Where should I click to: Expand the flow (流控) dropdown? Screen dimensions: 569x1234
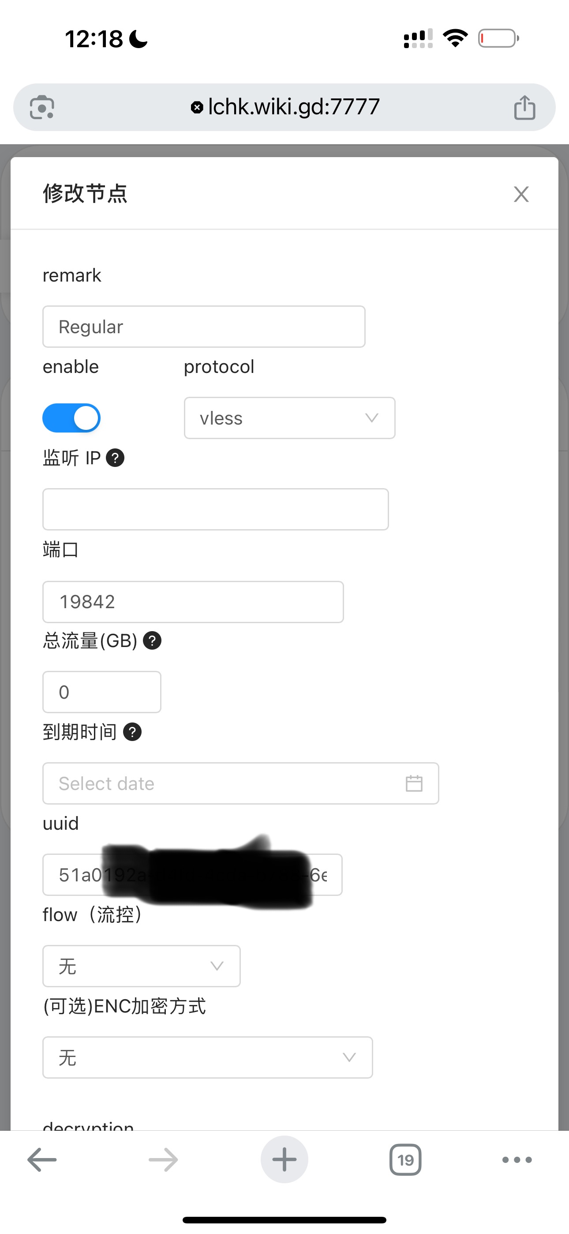[x=141, y=966]
